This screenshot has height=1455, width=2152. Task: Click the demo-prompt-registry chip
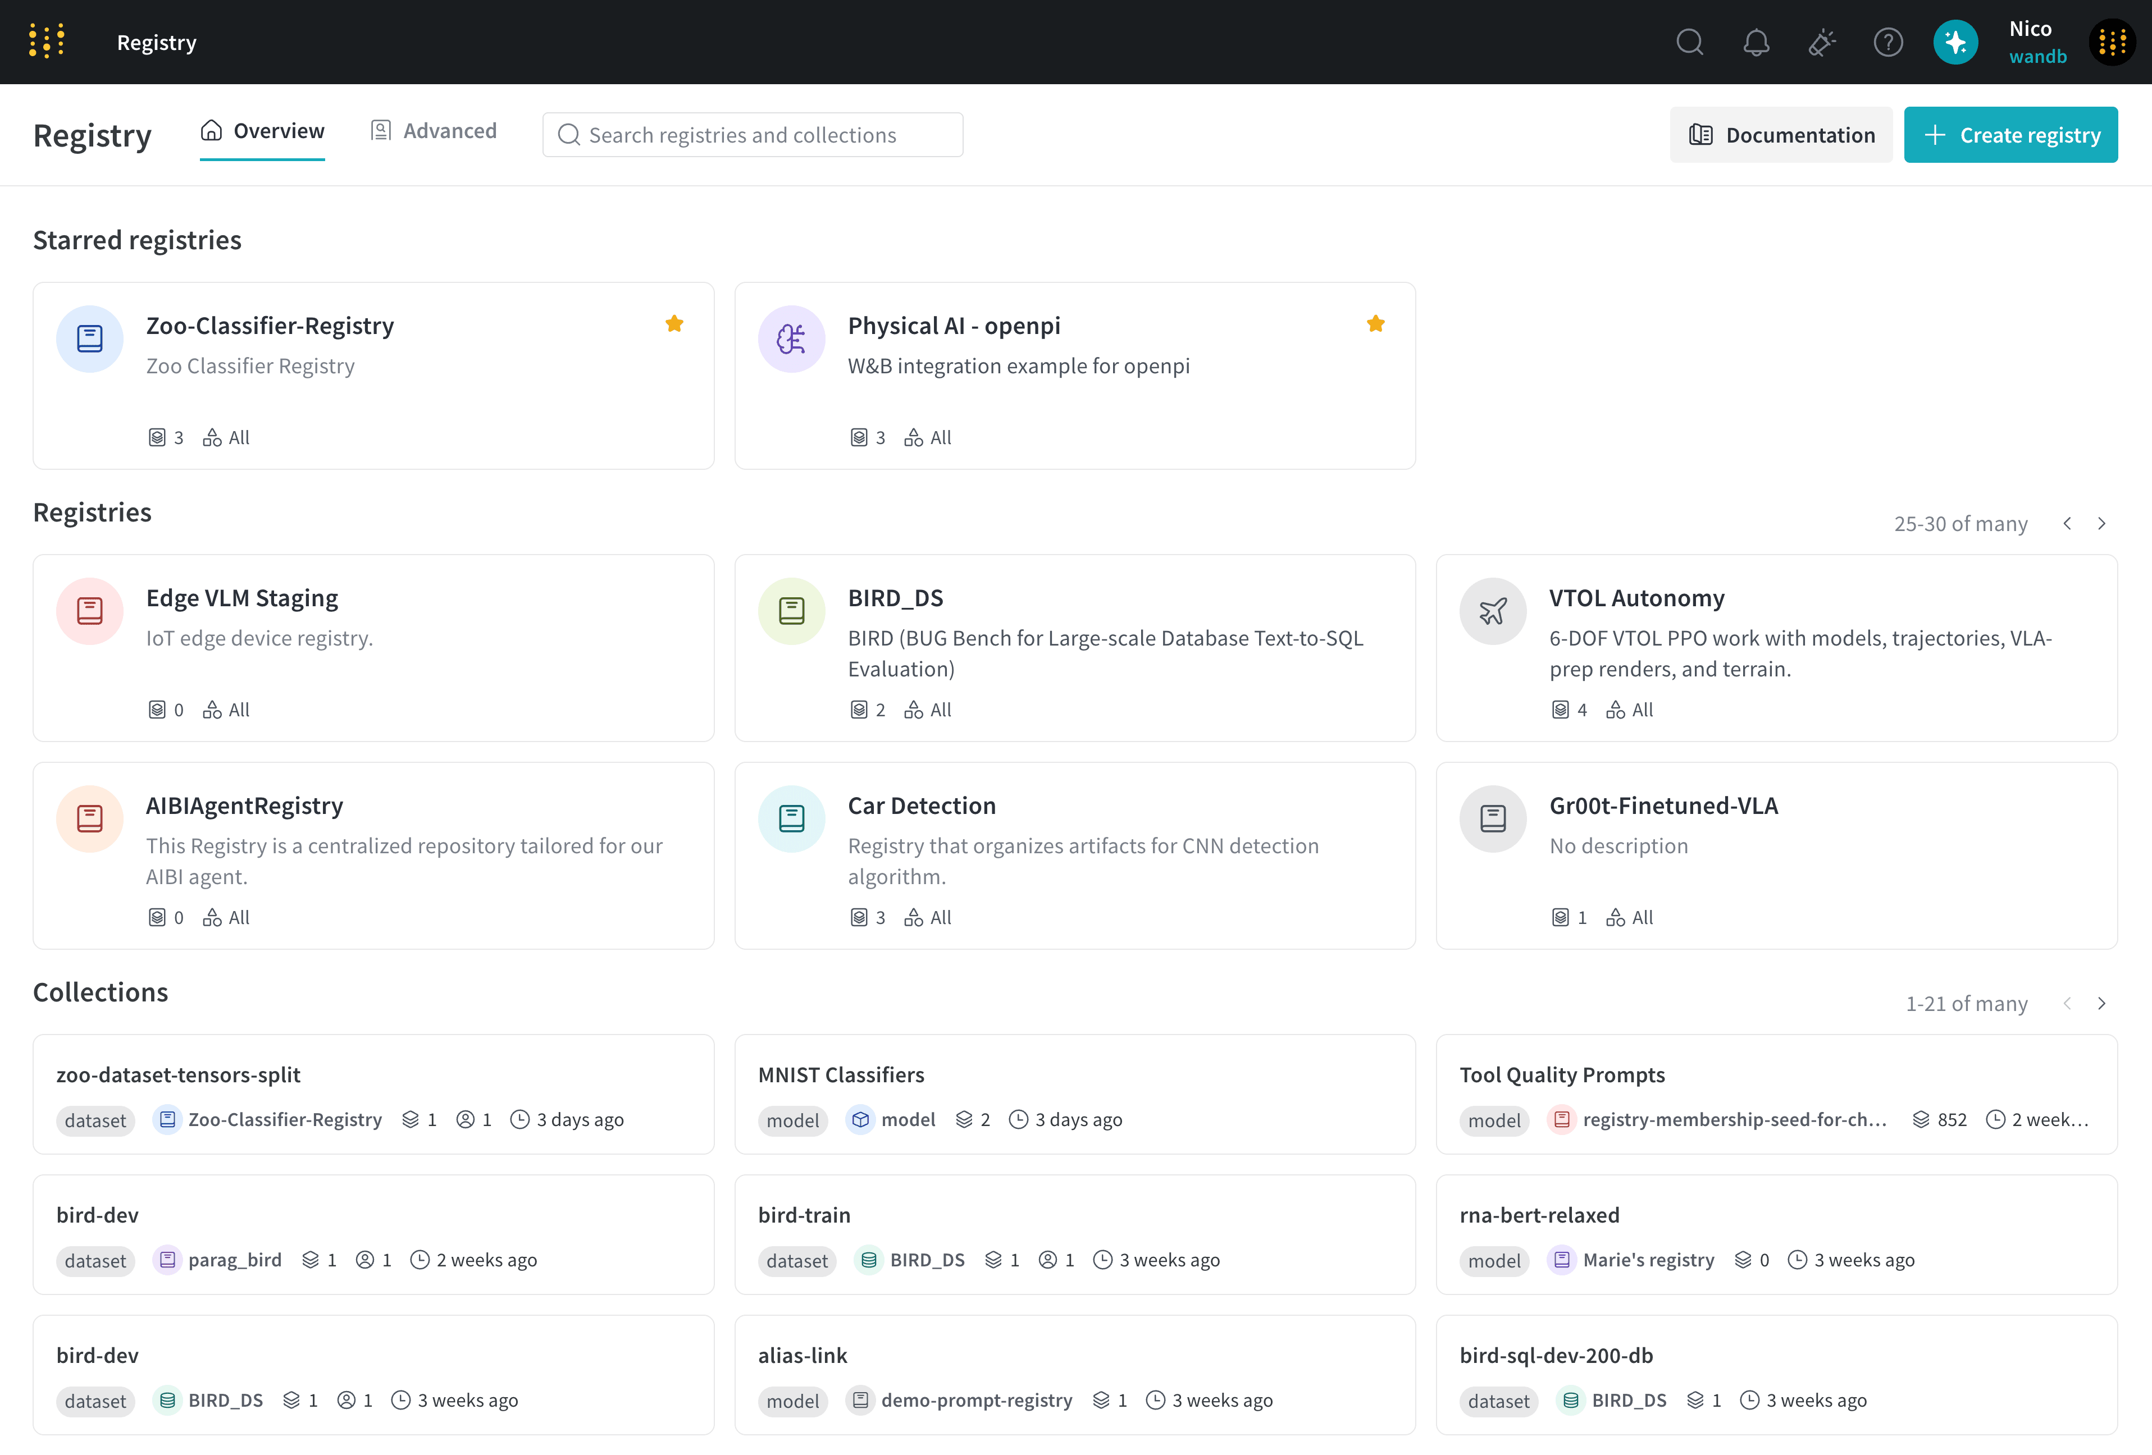[959, 1401]
